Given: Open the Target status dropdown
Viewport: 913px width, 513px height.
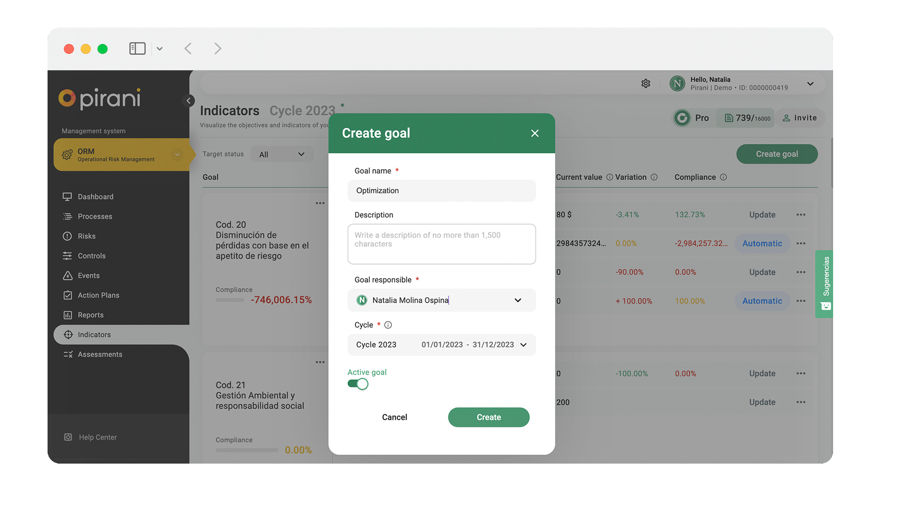Looking at the screenshot, I should (282, 154).
